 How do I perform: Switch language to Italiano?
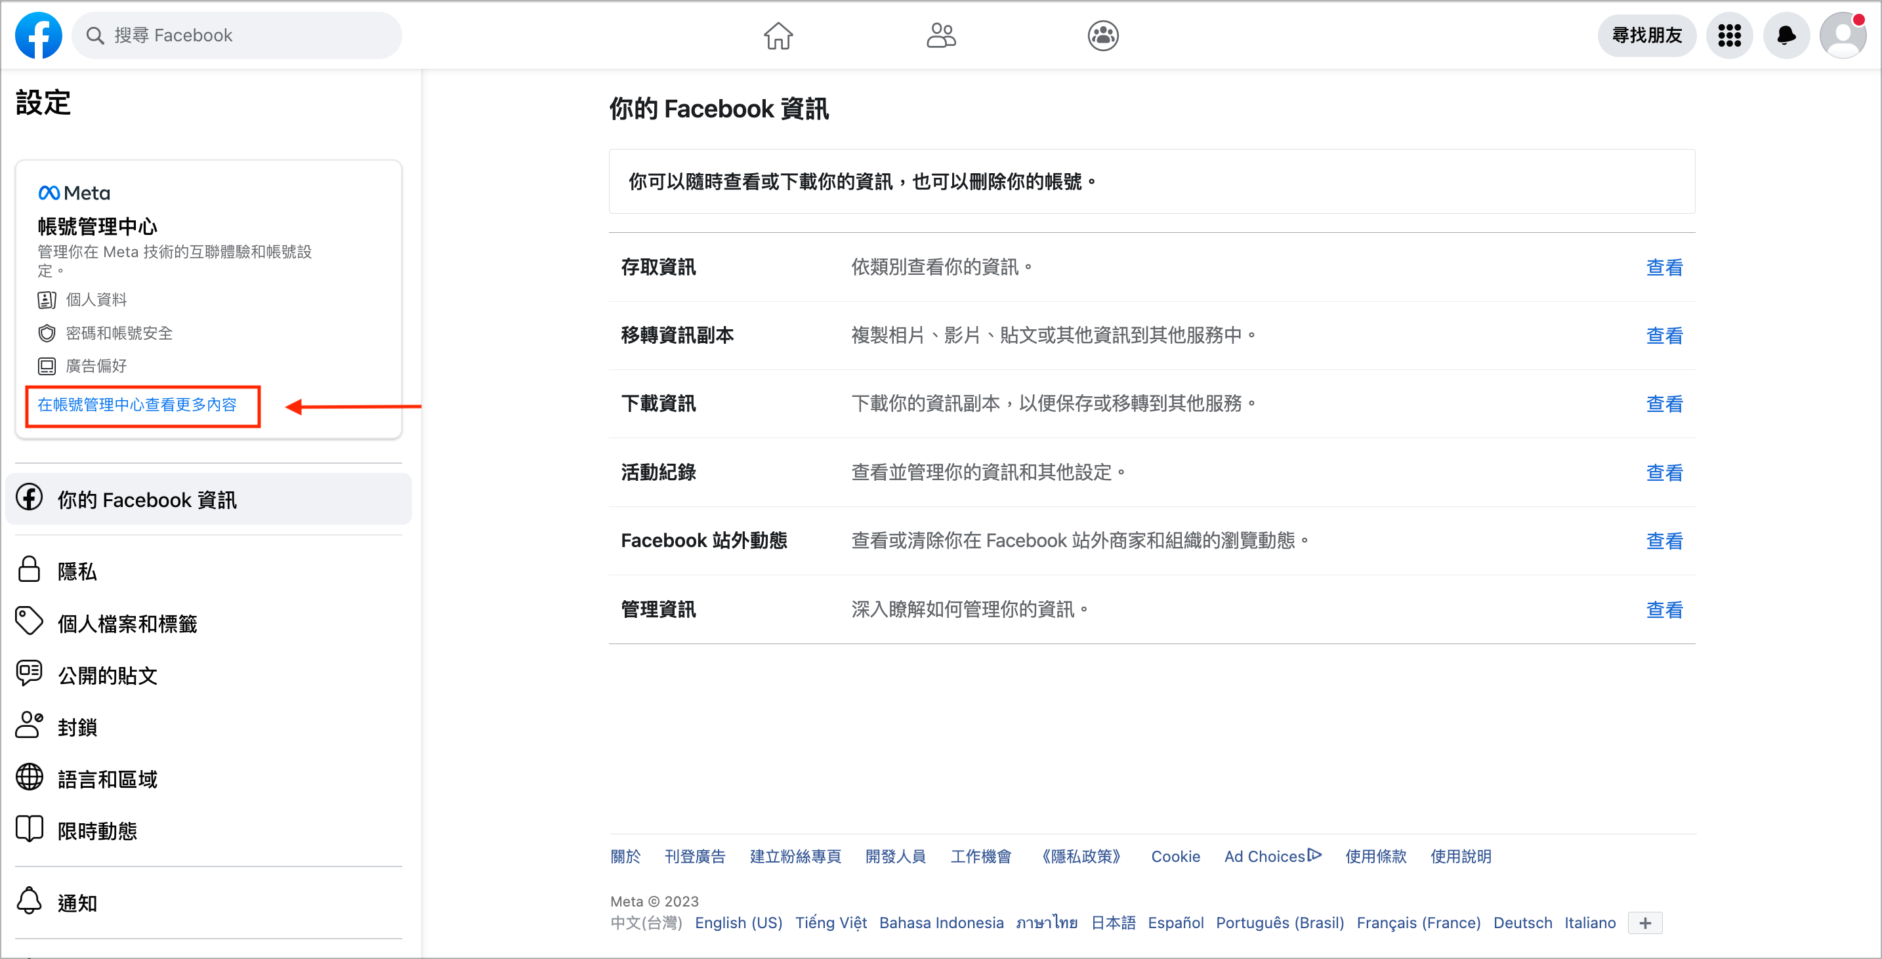tap(1590, 922)
